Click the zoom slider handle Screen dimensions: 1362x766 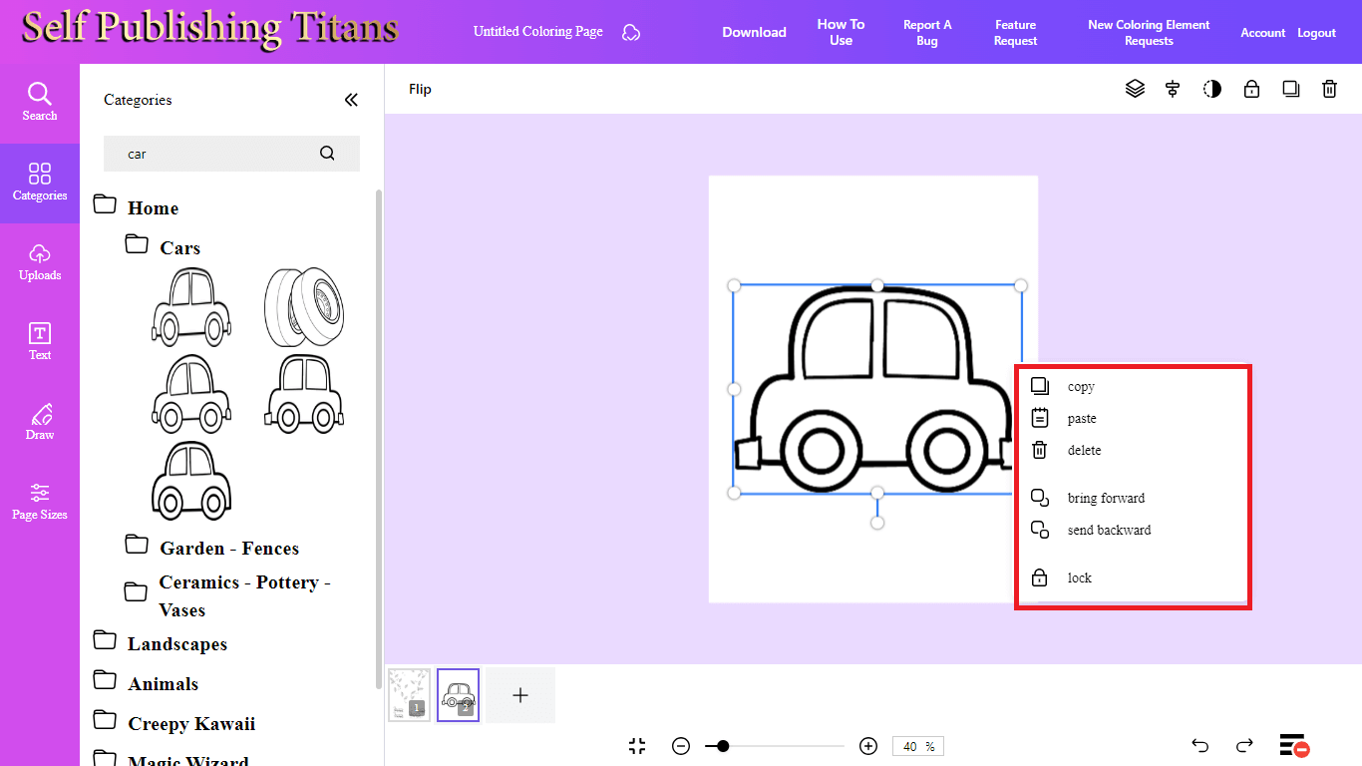[x=723, y=746]
